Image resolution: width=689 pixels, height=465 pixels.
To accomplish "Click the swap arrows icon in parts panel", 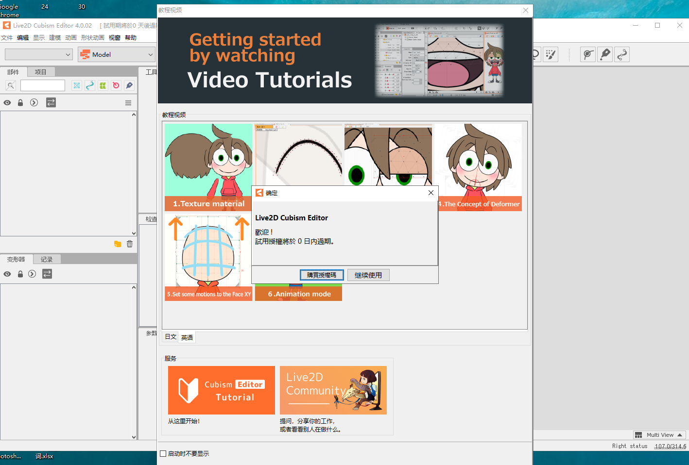I will (51, 102).
